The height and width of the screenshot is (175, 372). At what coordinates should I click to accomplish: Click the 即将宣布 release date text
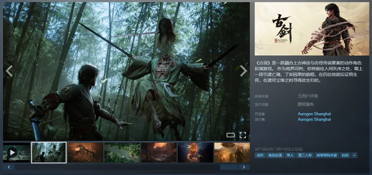[x=306, y=104]
